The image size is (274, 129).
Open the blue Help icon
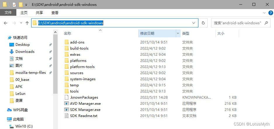(x=271, y=13)
